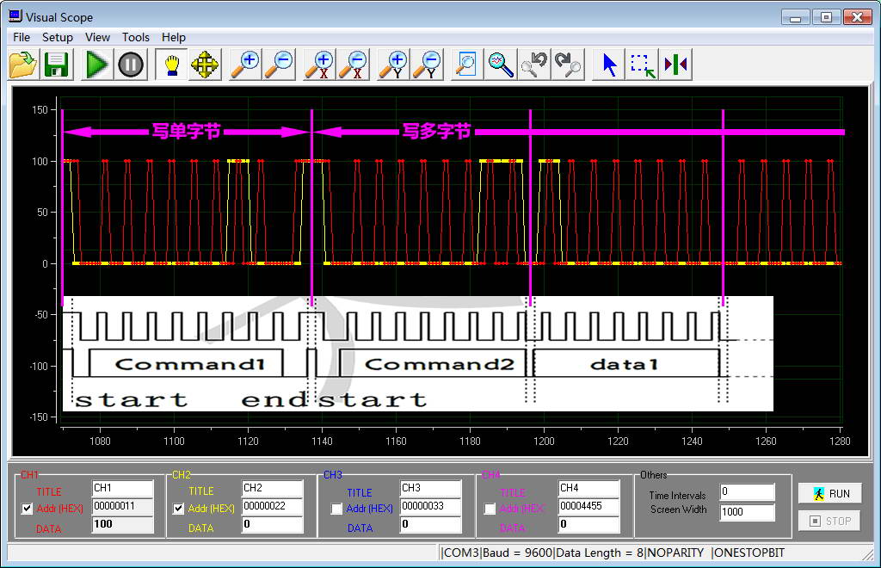Click the open file folder icon

pyautogui.click(x=23, y=65)
